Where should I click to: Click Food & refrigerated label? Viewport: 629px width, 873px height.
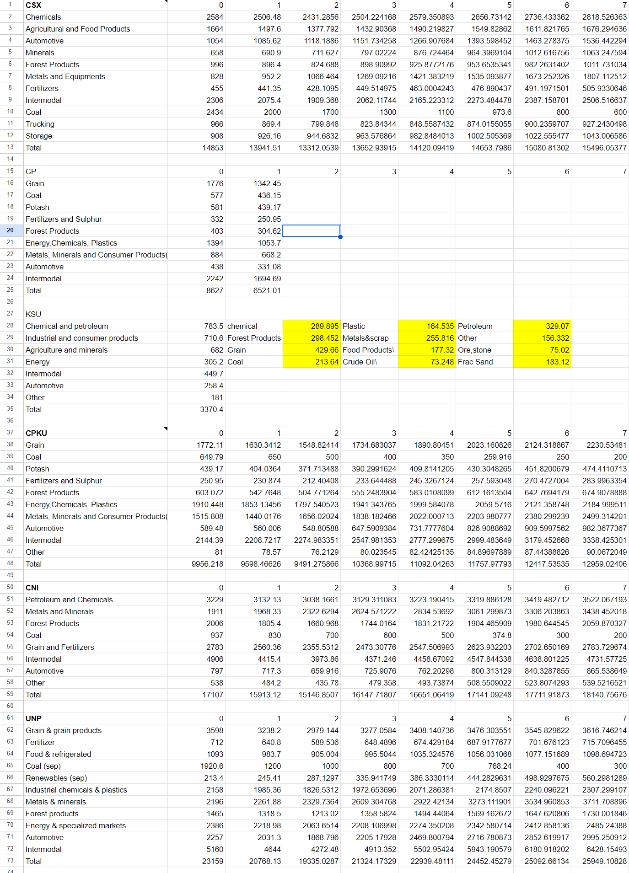pyautogui.click(x=59, y=754)
